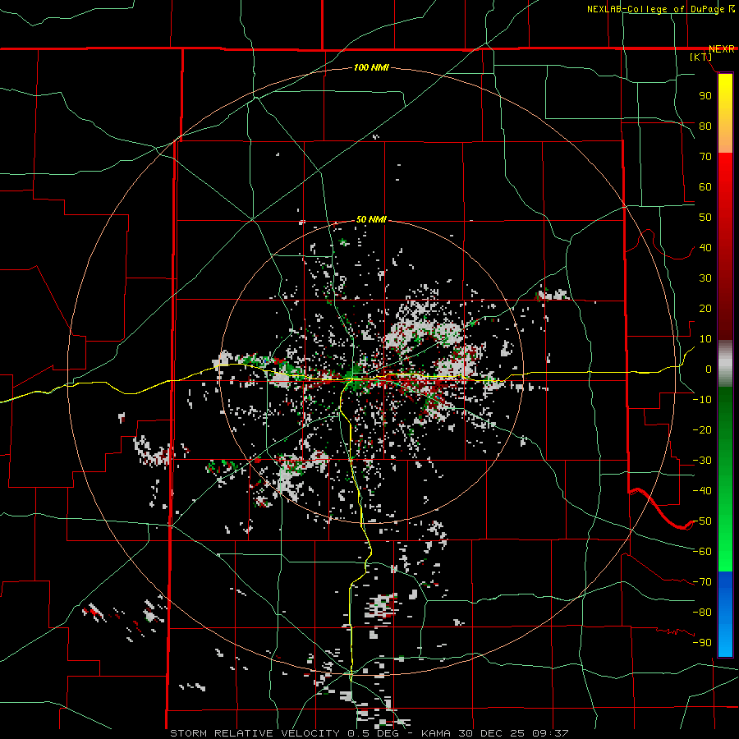Click the "90" value on velocity scale
This screenshot has height=739, width=739.
(705, 96)
